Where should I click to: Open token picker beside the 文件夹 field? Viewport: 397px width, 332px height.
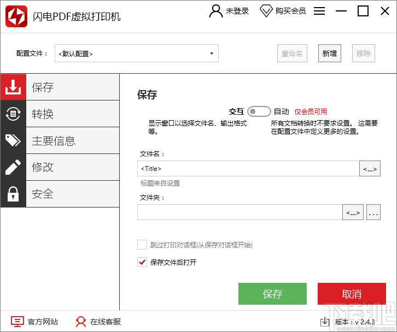click(x=353, y=212)
